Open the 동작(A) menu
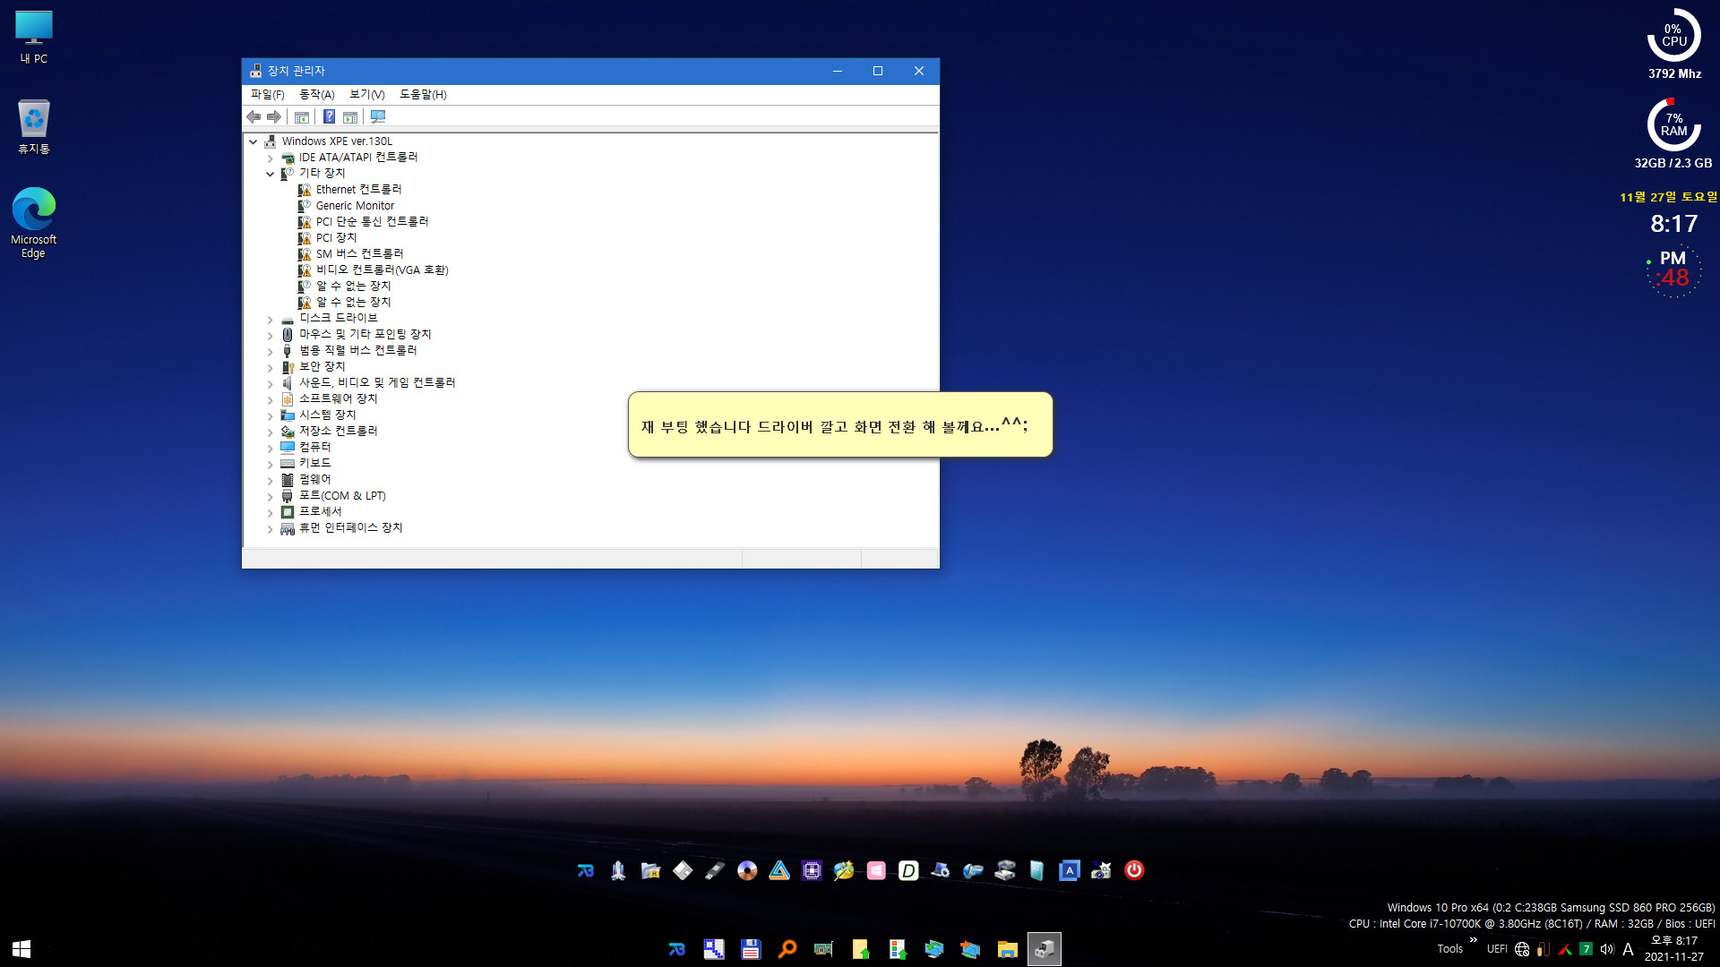This screenshot has width=1720, height=967. click(x=317, y=94)
